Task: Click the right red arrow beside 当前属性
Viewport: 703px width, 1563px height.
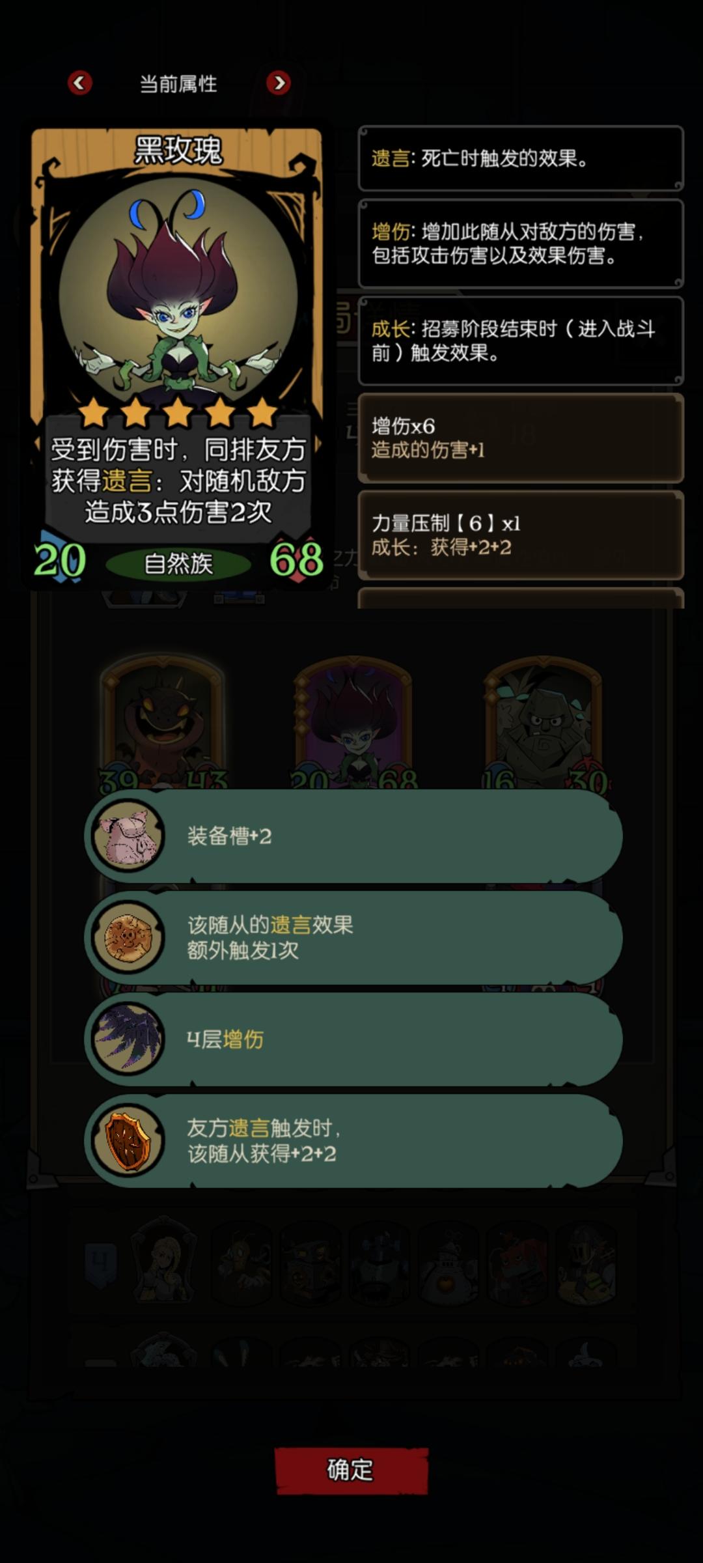Action: (x=279, y=83)
